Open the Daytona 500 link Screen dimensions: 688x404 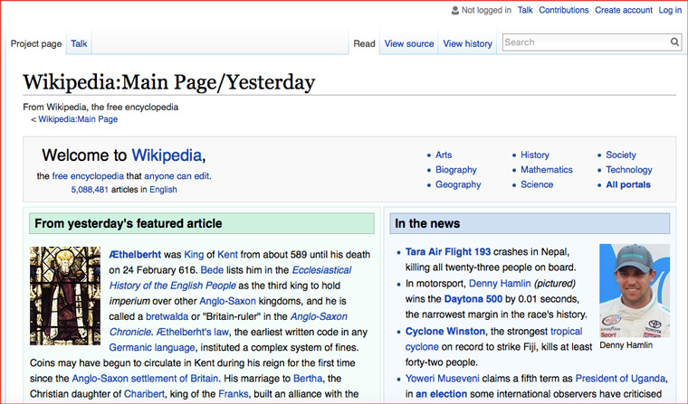[x=473, y=299]
